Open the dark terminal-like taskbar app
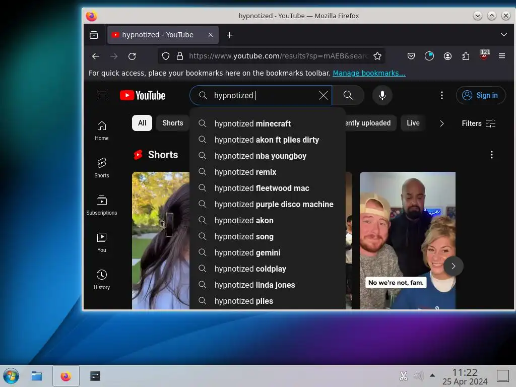Screen dimensions: 516x387 coord(95,376)
